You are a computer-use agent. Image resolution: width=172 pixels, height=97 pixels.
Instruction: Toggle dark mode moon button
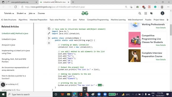3,84
